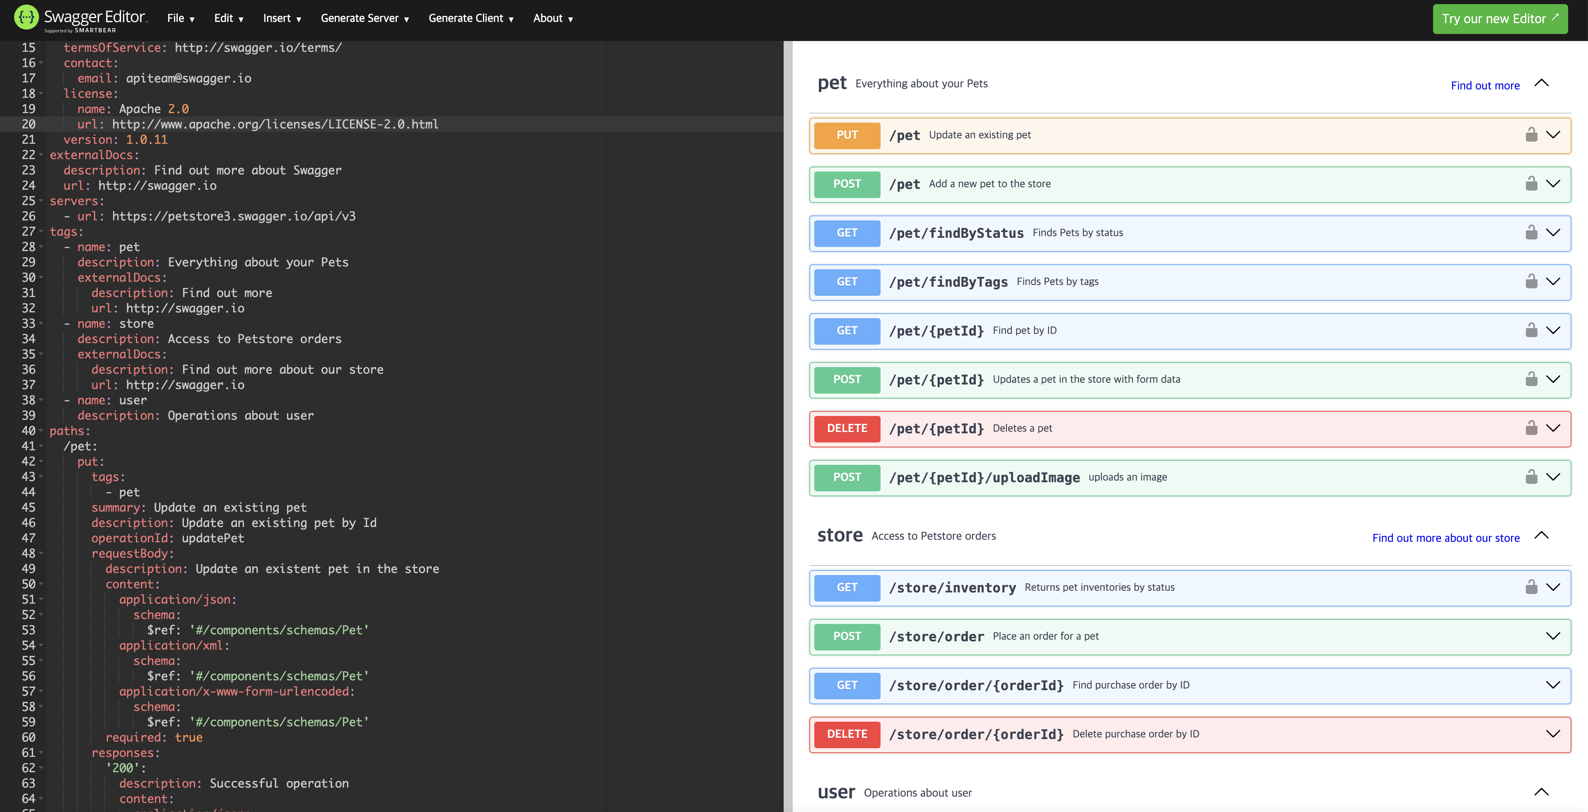
Task: Click email: apiteam@swagger.io line
Action: (164, 78)
